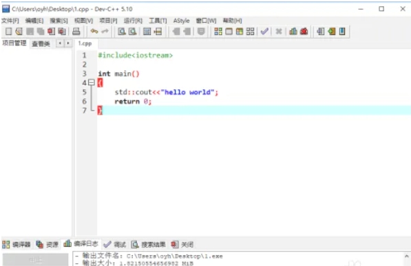Click the return 0; statement
The height and width of the screenshot is (266, 411).
click(133, 102)
